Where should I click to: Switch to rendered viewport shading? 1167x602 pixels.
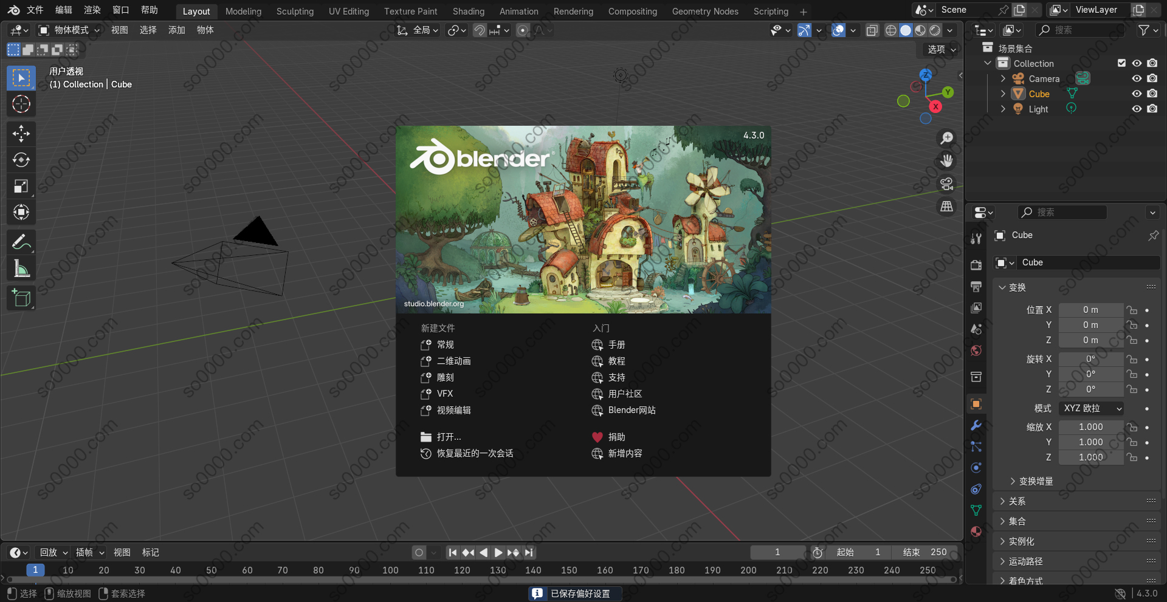click(x=935, y=30)
